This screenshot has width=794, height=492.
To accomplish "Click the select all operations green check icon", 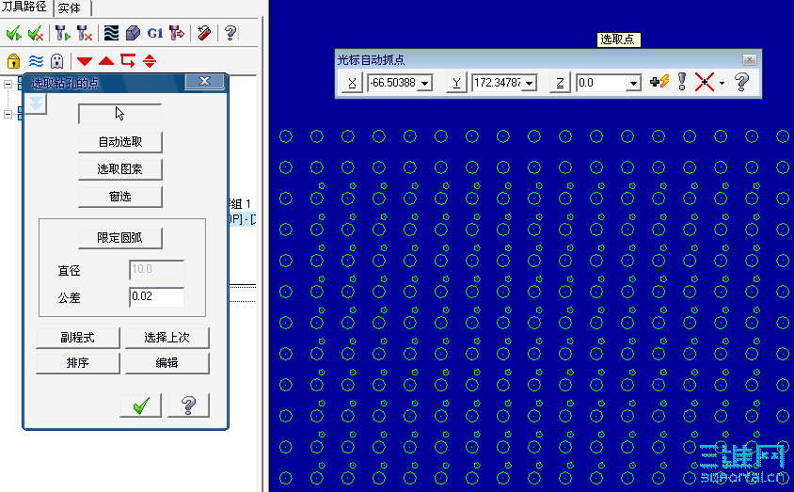I will point(13,34).
